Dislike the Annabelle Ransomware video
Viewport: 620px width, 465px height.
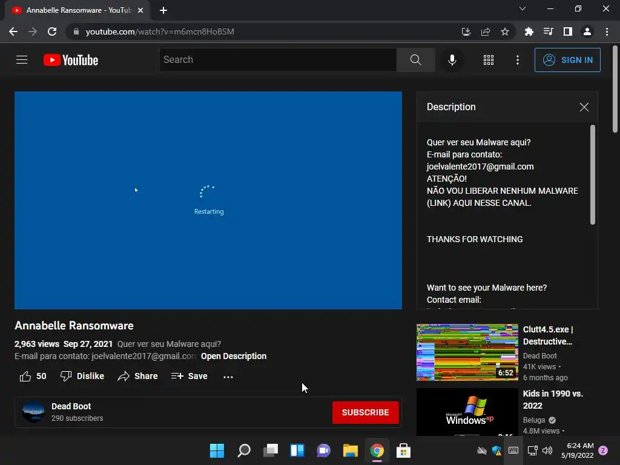(82, 376)
